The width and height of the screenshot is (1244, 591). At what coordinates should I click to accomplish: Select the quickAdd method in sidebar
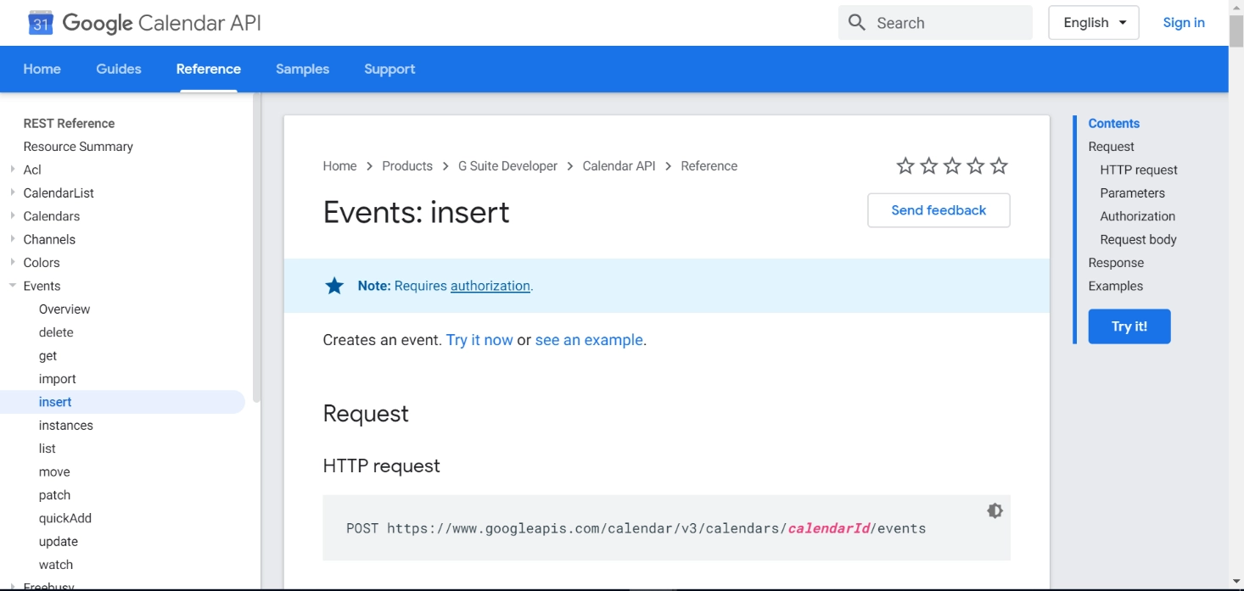pos(65,518)
